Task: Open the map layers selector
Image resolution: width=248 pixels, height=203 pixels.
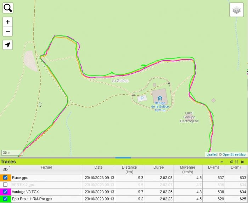Action: click(236, 10)
